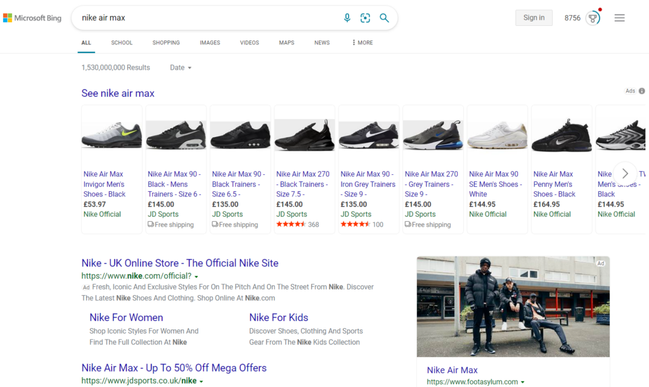Open the Microsoft Rewards trophy icon
649x387 pixels.
point(593,18)
